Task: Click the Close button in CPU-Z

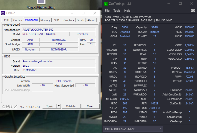Action: point(90,106)
